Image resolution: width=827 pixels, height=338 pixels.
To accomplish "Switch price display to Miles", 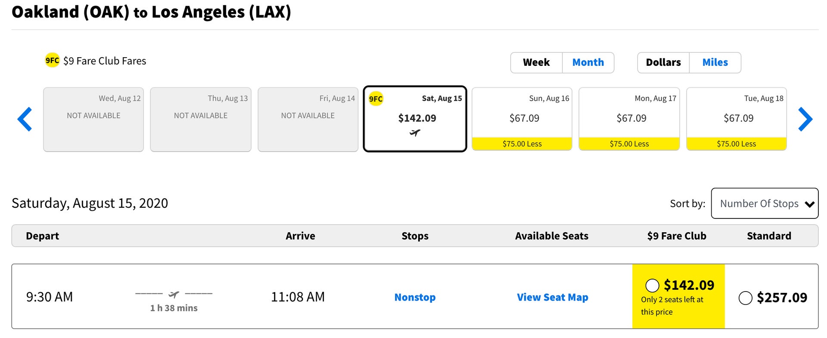I will point(715,62).
